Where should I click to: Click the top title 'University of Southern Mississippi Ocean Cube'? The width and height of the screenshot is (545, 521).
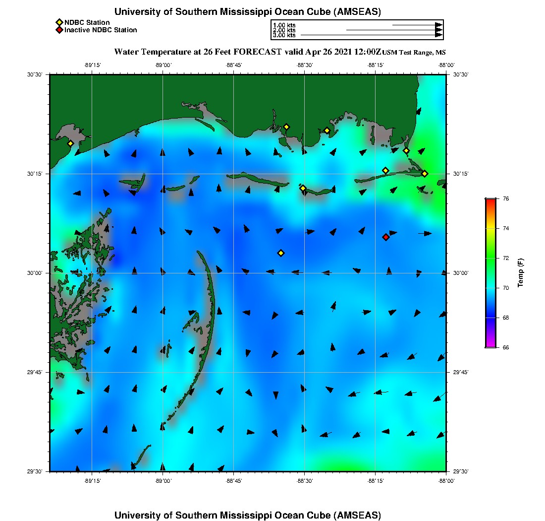(x=248, y=11)
